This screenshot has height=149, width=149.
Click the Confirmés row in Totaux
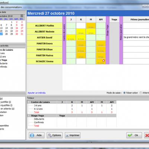[72, 122]
